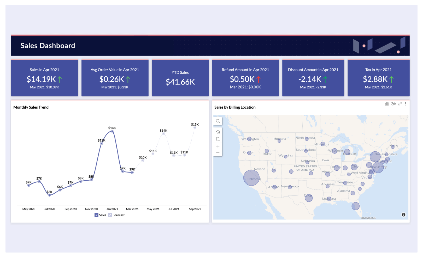Maximize the Sales by Billing Location widget

click(x=400, y=104)
